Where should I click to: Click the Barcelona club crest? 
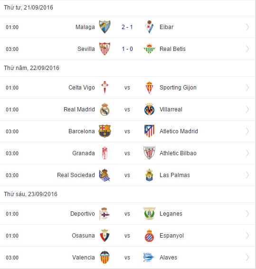point(104,131)
